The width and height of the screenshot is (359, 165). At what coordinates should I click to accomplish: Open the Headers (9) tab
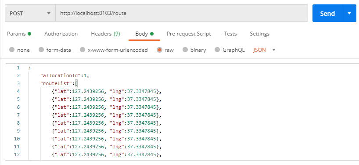(105, 34)
